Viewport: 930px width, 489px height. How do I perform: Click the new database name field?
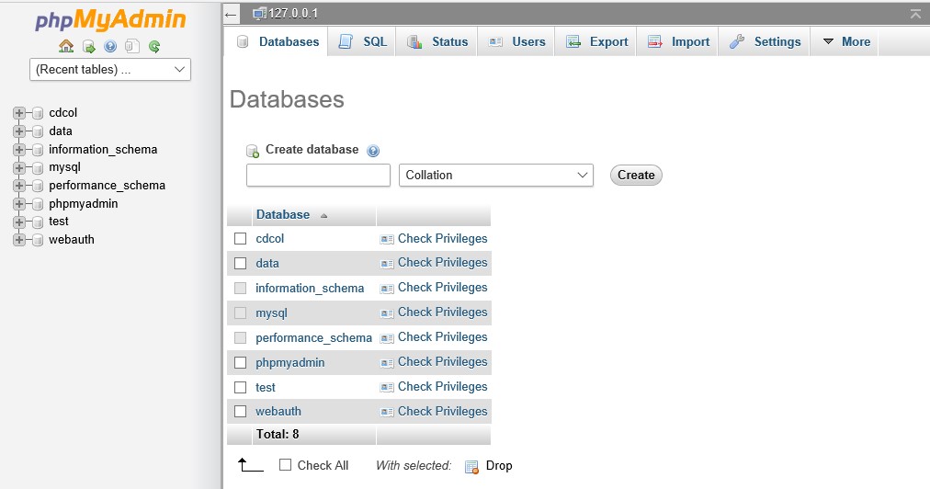tap(318, 175)
